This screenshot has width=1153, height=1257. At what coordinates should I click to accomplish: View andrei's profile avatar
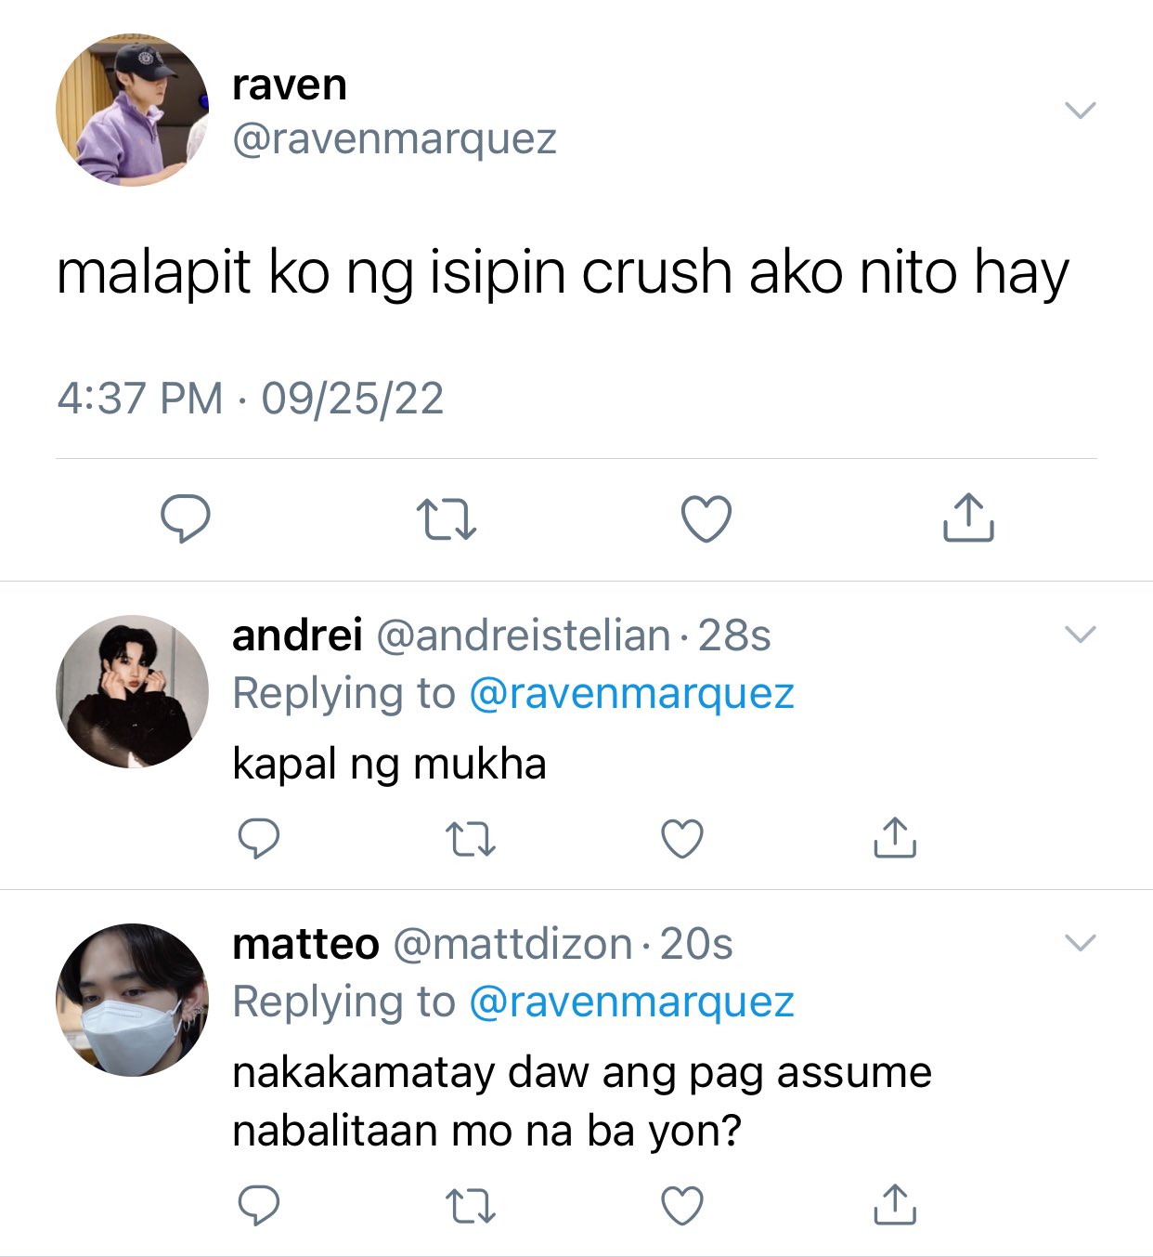pyautogui.click(x=132, y=691)
